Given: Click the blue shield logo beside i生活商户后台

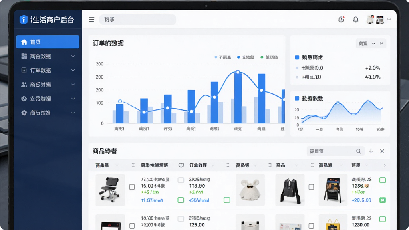Looking at the screenshot, I should click(24, 20).
